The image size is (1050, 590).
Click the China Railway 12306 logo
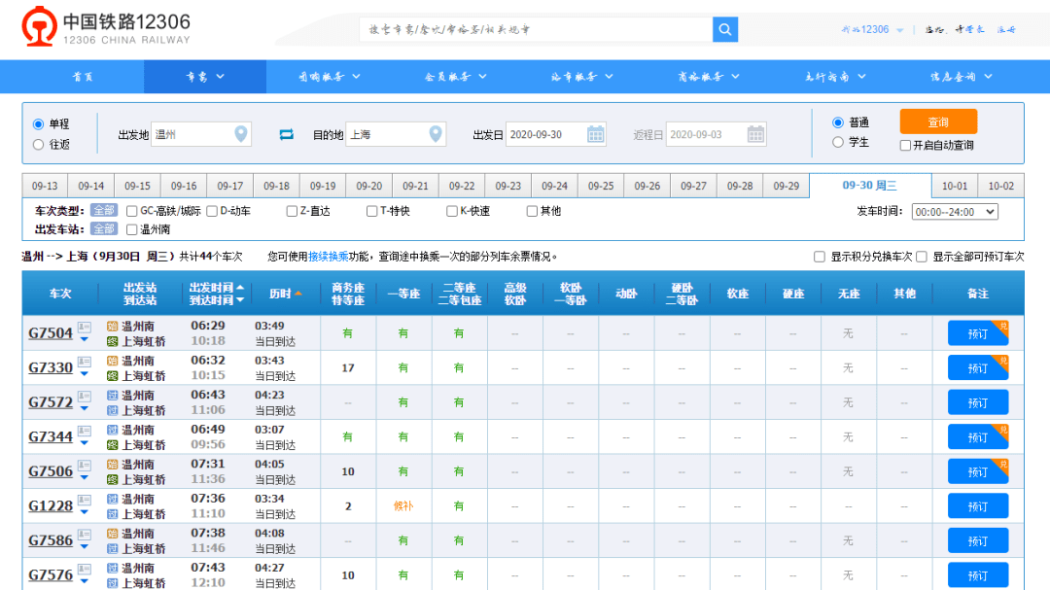pos(107,27)
